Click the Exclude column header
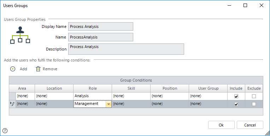This screenshot has width=270, height=136. tap(254, 88)
